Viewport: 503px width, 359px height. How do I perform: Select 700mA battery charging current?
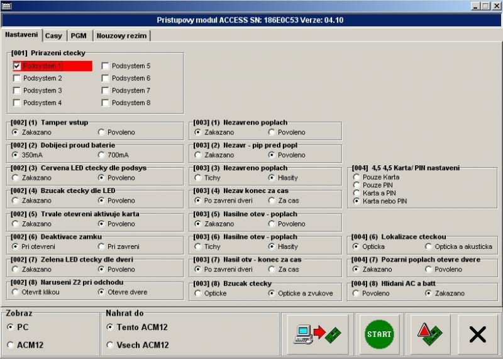(x=102, y=155)
